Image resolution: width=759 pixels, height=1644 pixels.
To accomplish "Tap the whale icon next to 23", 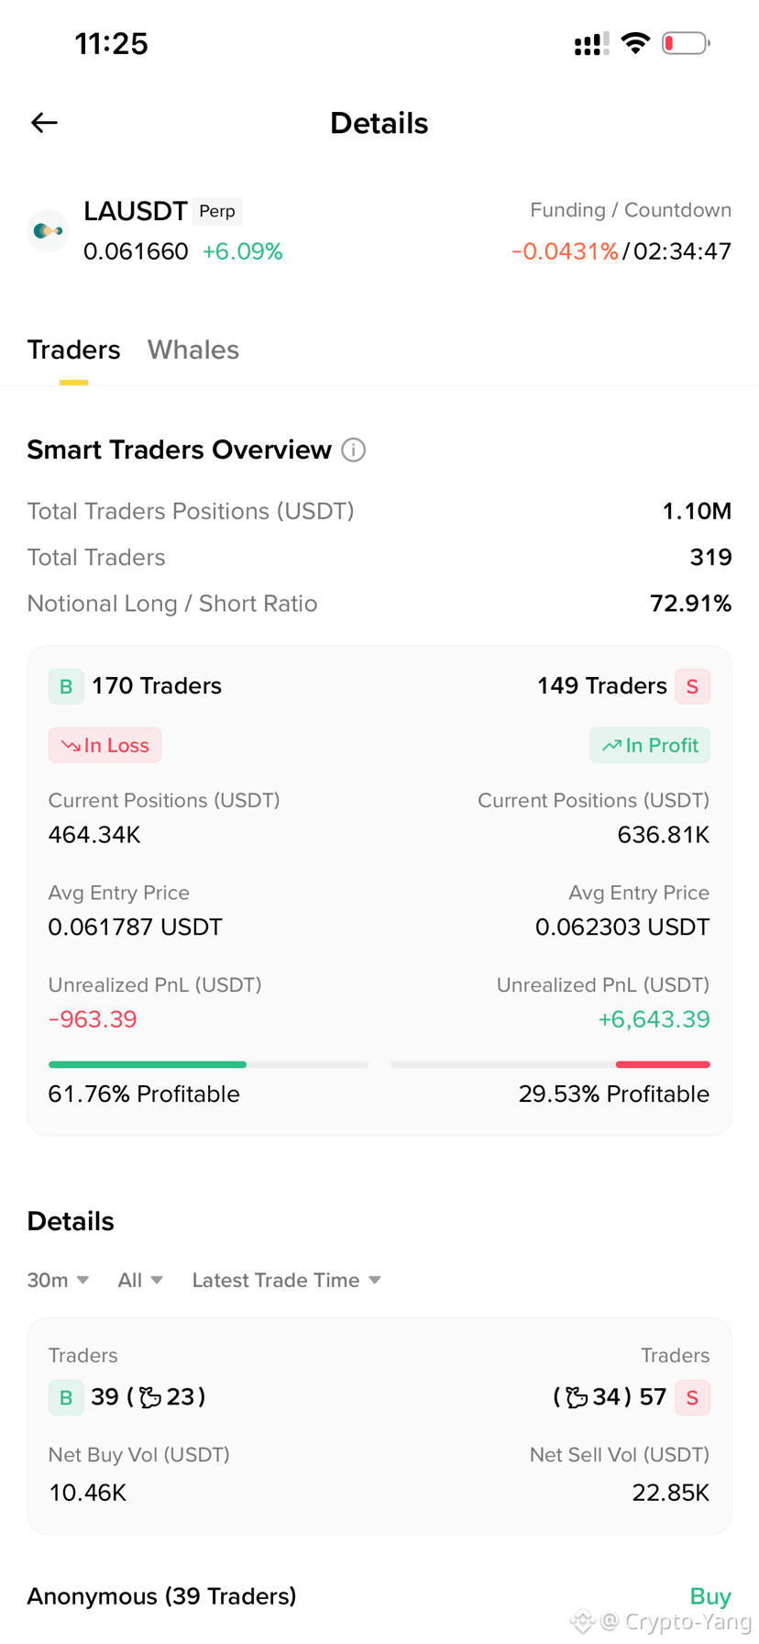I will tap(150, 1397).
